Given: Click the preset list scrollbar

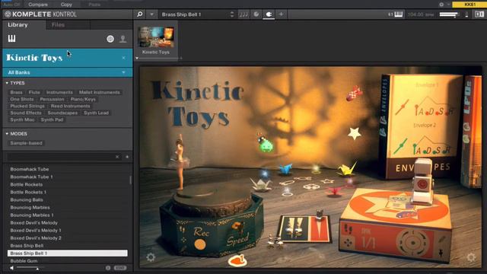Looking at the screenshot, I should pos(130,180).
